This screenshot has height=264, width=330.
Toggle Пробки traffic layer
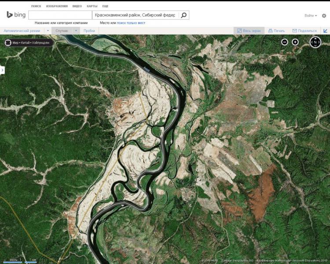[x=89, y=31]
